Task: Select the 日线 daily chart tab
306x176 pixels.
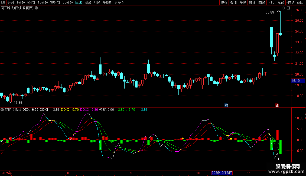Action: click(79, 2)
